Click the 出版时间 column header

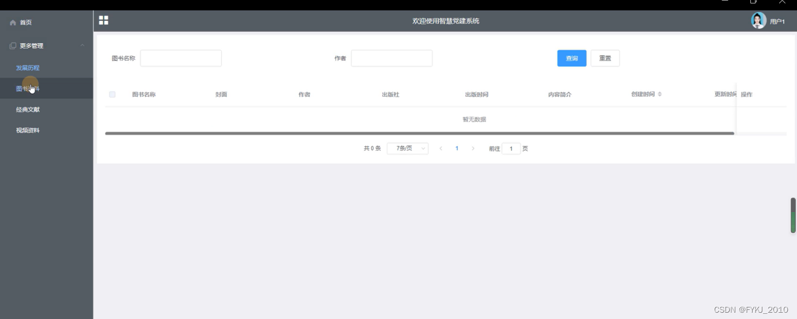(x=476, y=94)
